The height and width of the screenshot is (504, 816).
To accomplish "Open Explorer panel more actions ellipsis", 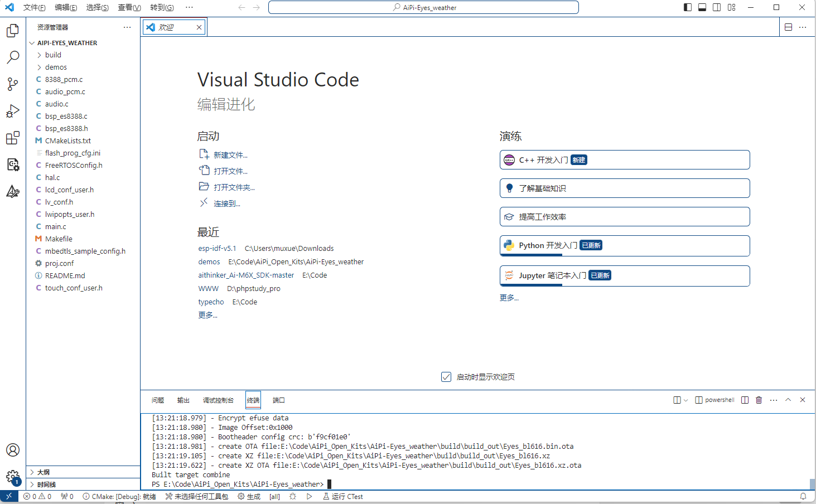I will pyautogui.click(x=127, y=27).
